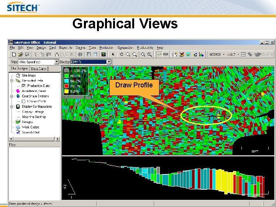Image resolution: width=276 pixels, height=207 pixels.
Task: Switch to the Data Cards tab
Action: coord(39,69)
